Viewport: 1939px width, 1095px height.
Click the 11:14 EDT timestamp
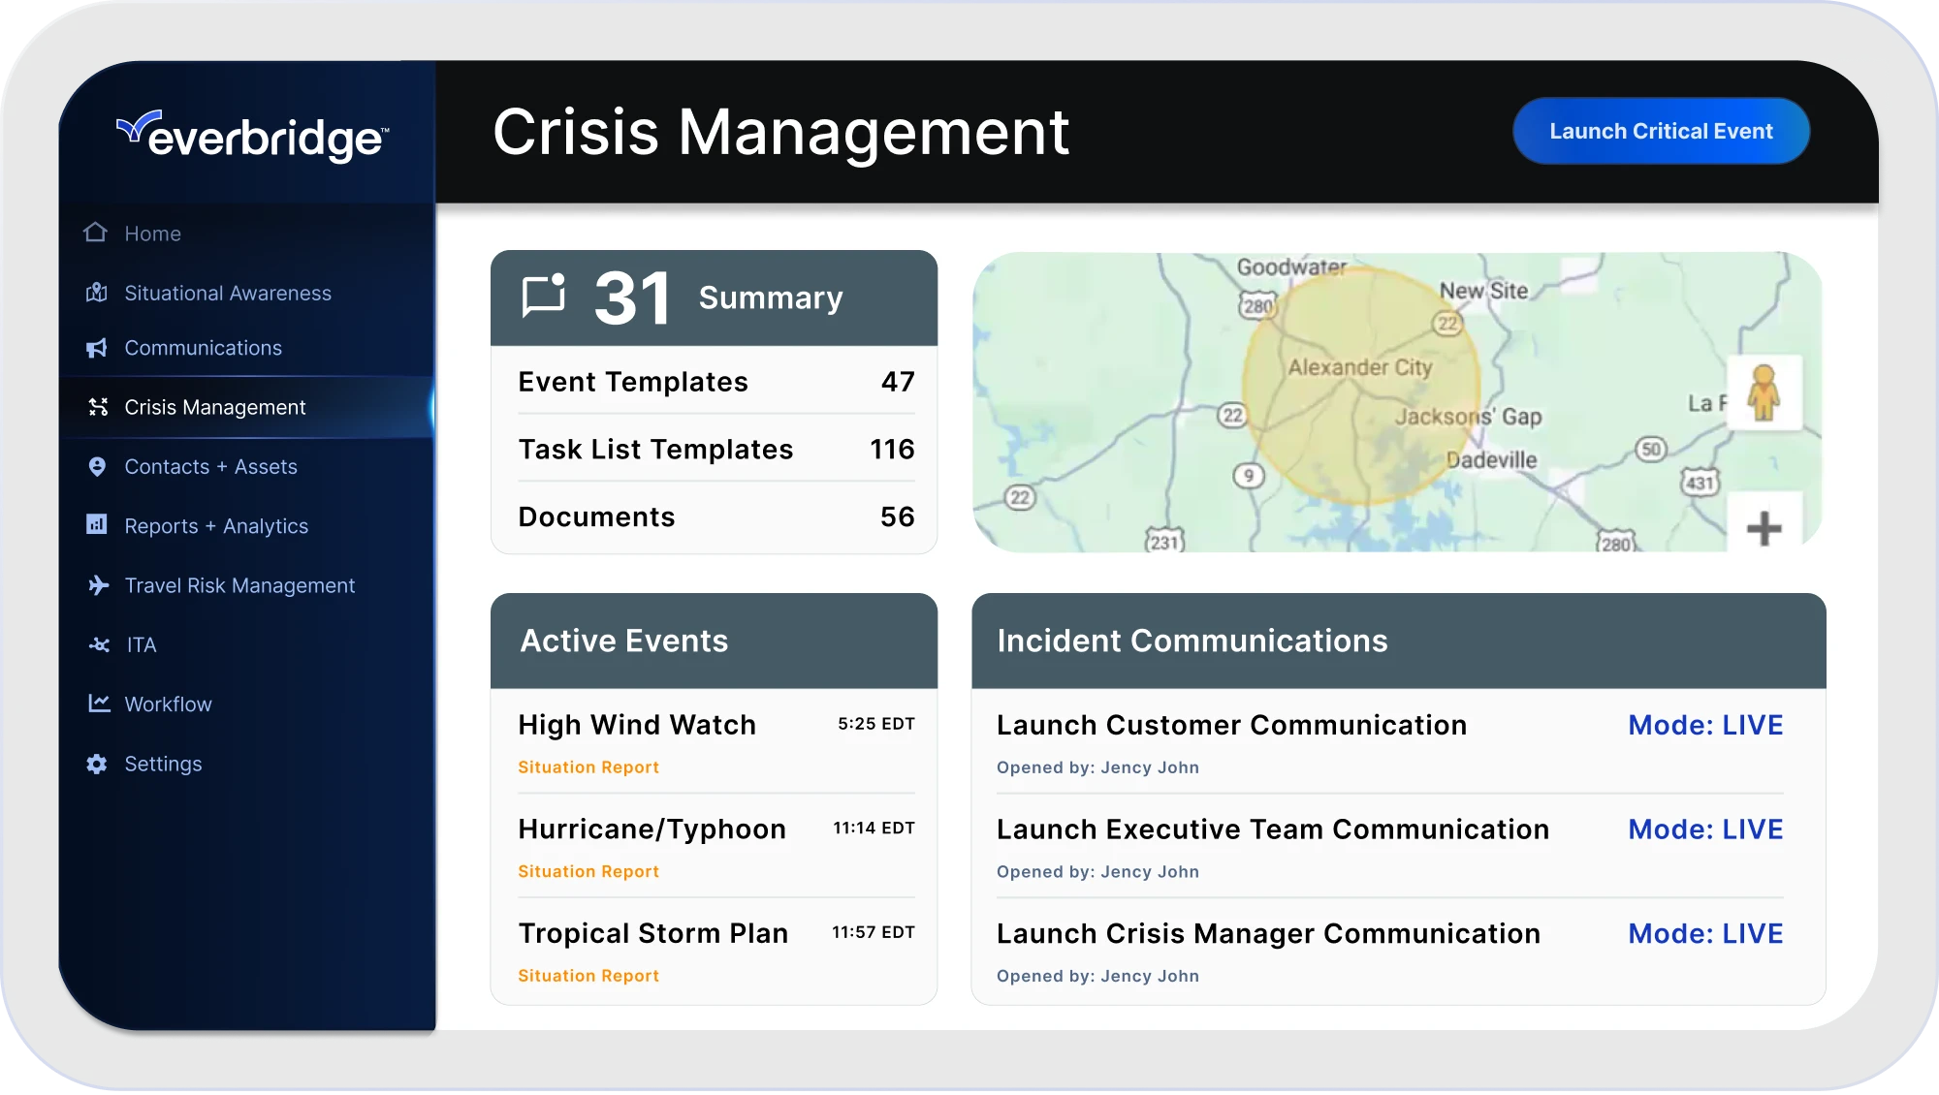(874, 829)
